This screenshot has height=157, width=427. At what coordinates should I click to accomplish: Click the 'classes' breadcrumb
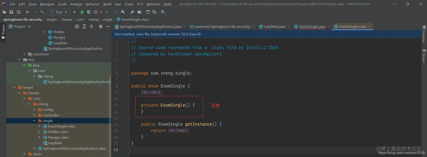tap(67, 19)
